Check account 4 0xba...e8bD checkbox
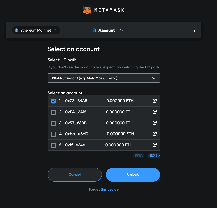 [x=54, y=134]
